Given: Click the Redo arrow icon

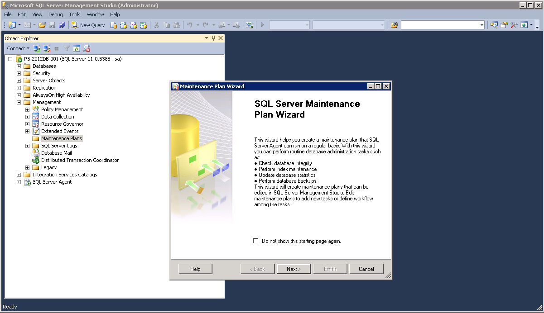Looking at the screenshot, I should [x=206, y=25].
